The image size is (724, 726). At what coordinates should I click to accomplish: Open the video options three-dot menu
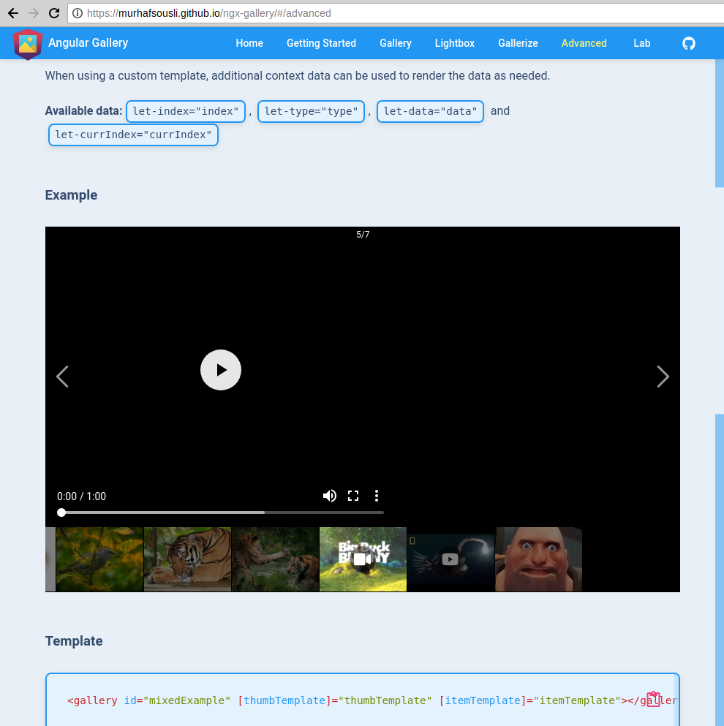coord(377,496)
